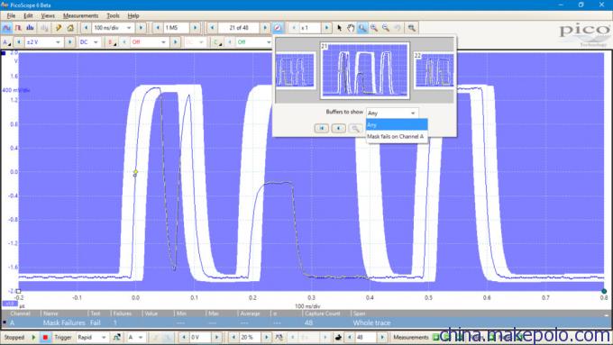Select the Scope Mode waveform icon
Viewport: 613px width, 345px height.
6,28
